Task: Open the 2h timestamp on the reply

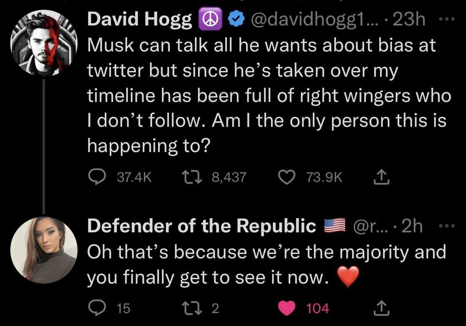Action: [413, 227]
